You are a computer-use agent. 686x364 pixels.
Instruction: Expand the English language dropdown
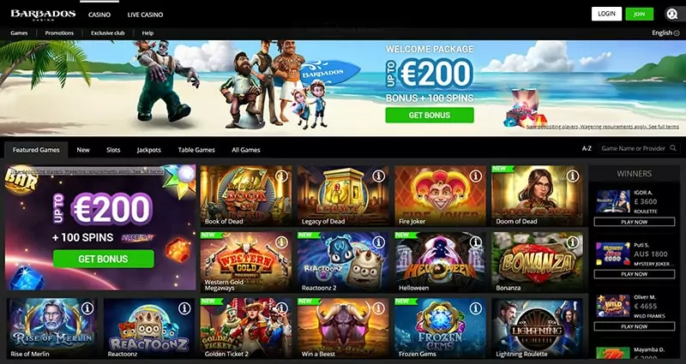(665, 33)
